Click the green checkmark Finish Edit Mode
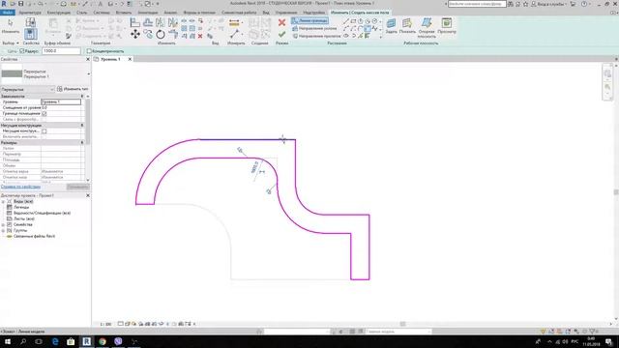 point(281,35)
